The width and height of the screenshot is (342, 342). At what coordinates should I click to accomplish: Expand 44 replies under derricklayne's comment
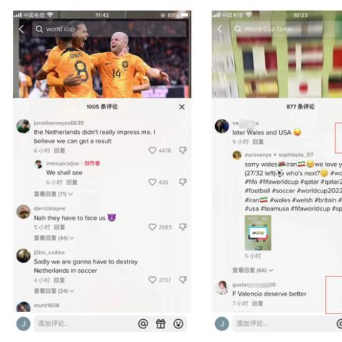click(54, 238)
